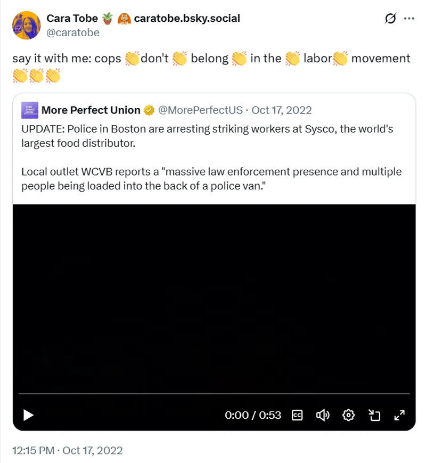426x463 pixels.
Task: Click the circle-slash icon beside More
Action: pos(390,19)
